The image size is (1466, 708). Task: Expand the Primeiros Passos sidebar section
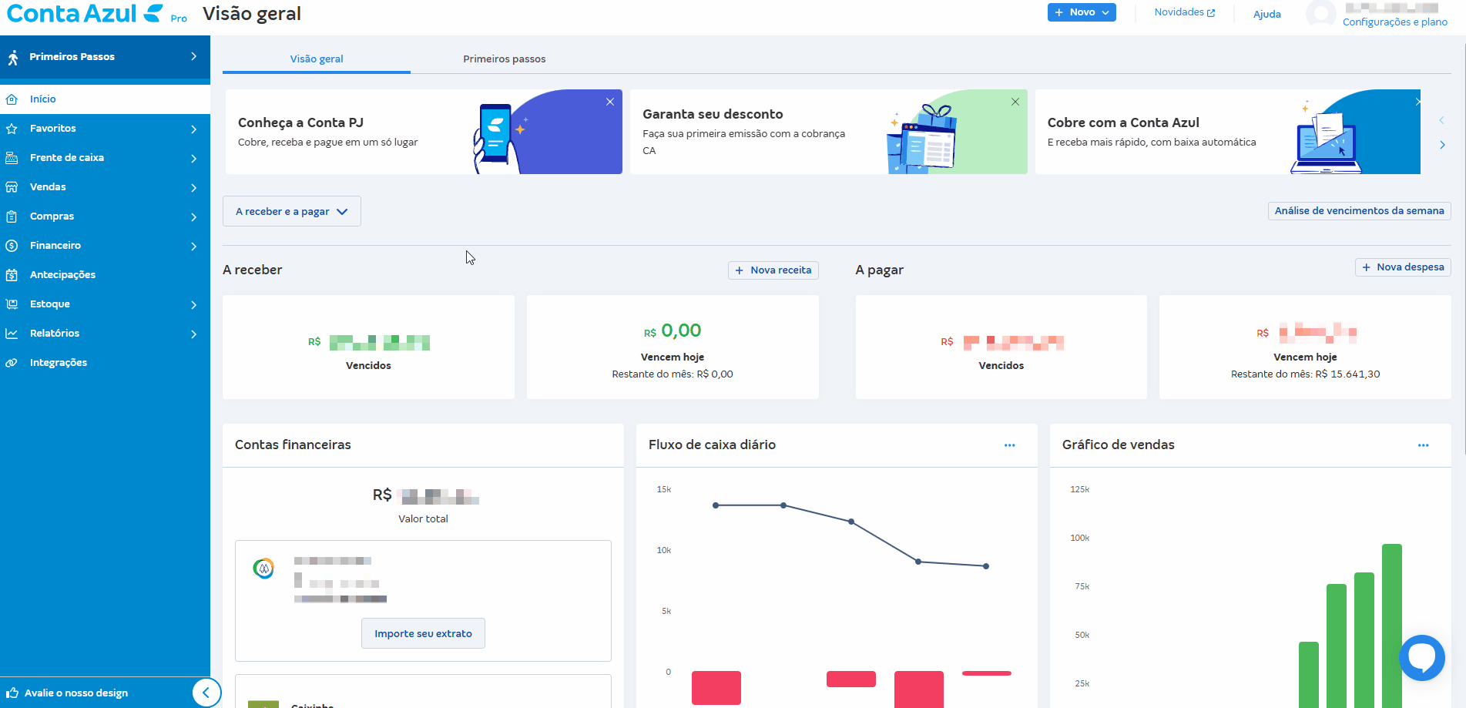point(193,56)
